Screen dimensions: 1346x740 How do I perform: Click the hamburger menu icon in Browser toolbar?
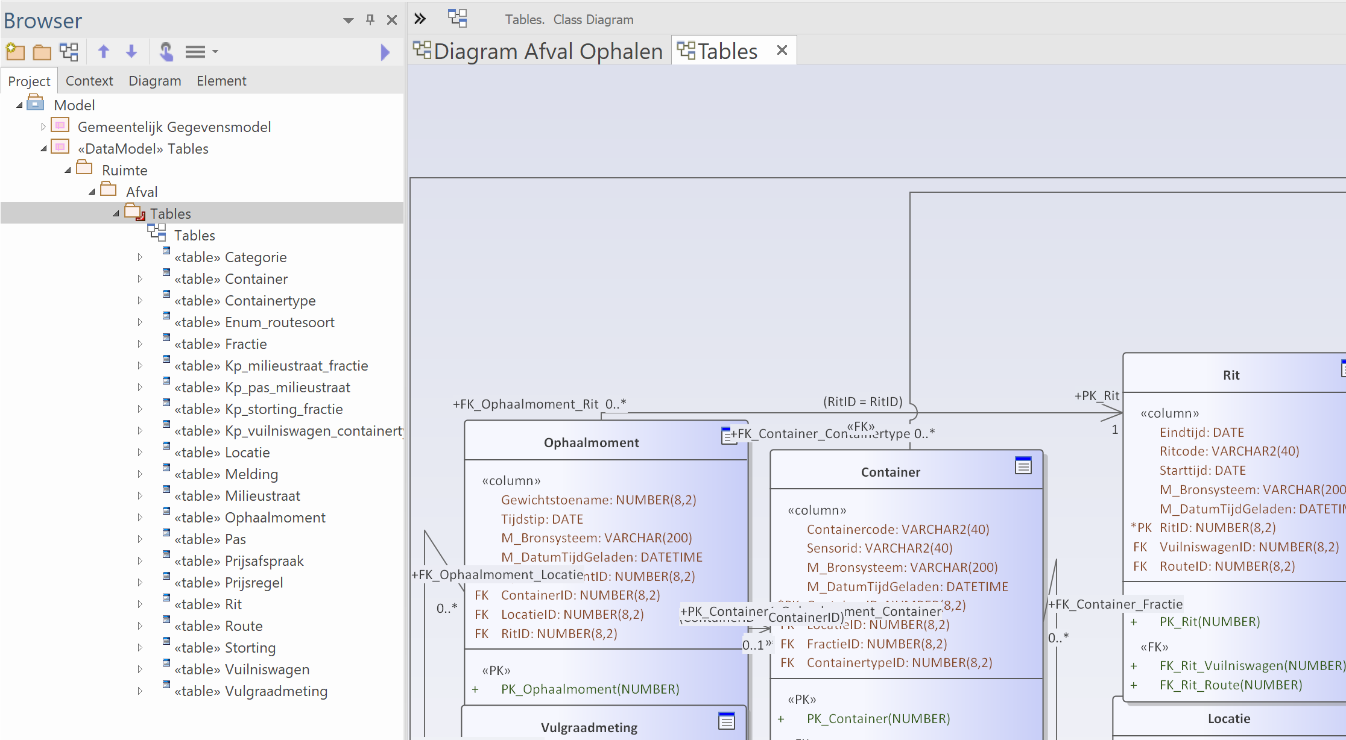[x=195, y=52]
